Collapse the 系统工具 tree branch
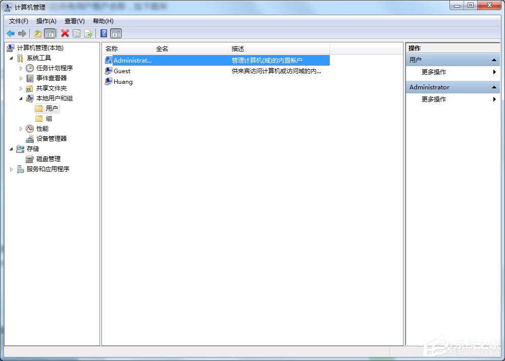Screen dimensions: 505x361 coord(12,58)
